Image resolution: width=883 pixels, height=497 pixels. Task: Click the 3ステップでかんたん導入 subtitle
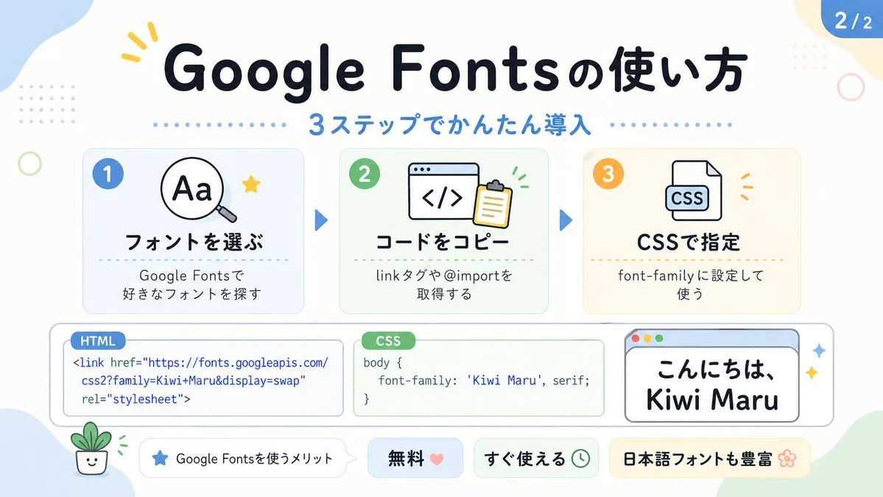(x=449, y=124)
